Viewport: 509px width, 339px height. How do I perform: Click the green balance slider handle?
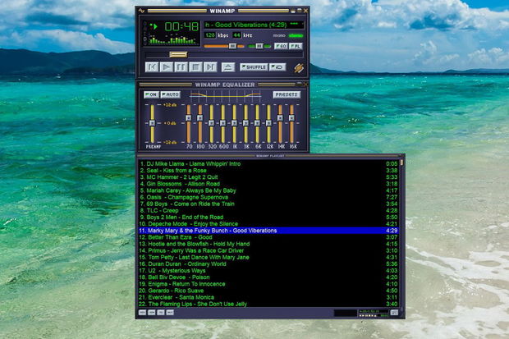259,46
